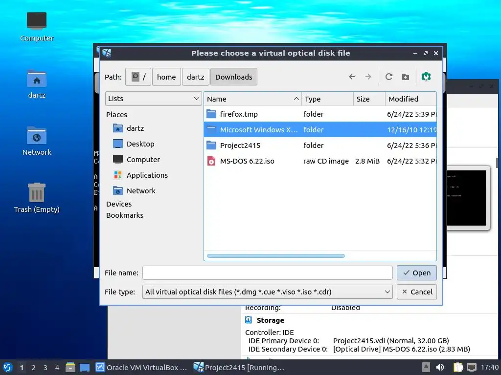Open the eject removable media tray icon

(426, 367)
